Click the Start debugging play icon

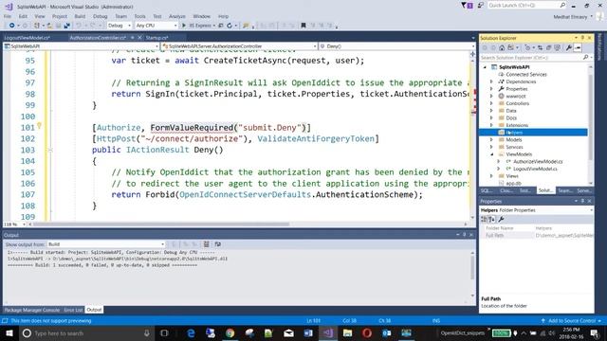pyautogui.click(x=184, y=26)
